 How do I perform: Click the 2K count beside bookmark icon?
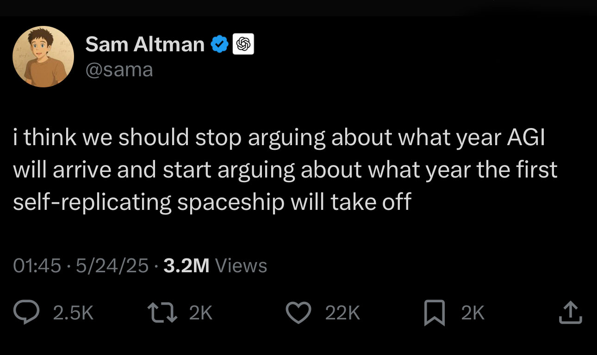473,314
